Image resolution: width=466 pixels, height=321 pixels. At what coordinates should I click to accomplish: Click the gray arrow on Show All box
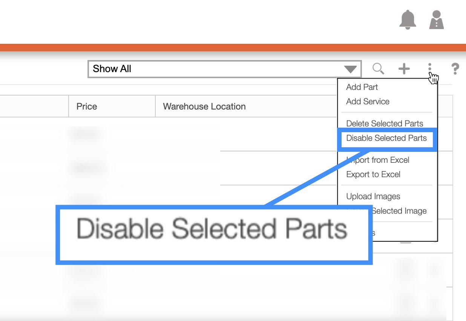click(350, 69)
